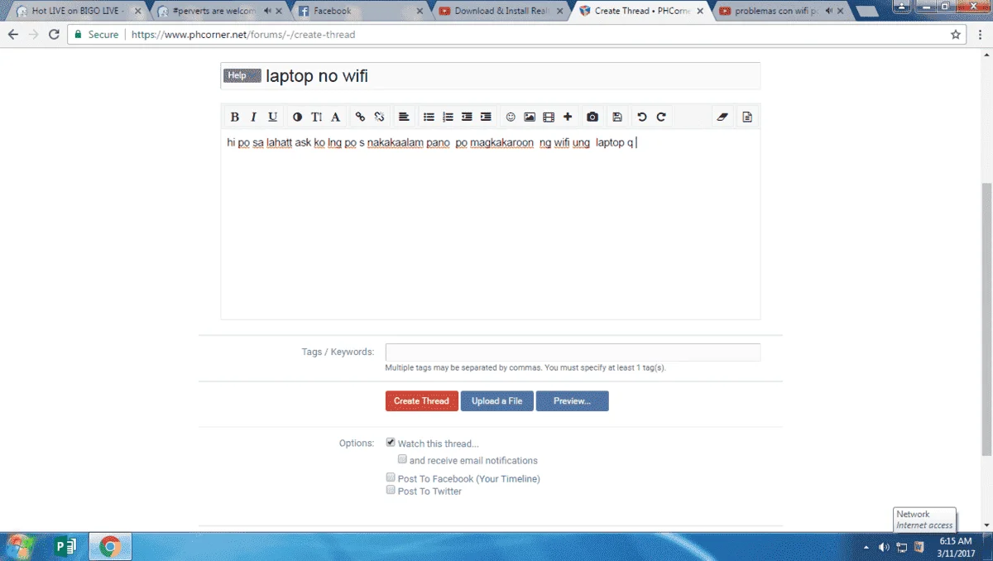Toggle underline formatting in editor toolbar
Image resolution: width=993 pixels, height=561 pixels.
point(272,117)
